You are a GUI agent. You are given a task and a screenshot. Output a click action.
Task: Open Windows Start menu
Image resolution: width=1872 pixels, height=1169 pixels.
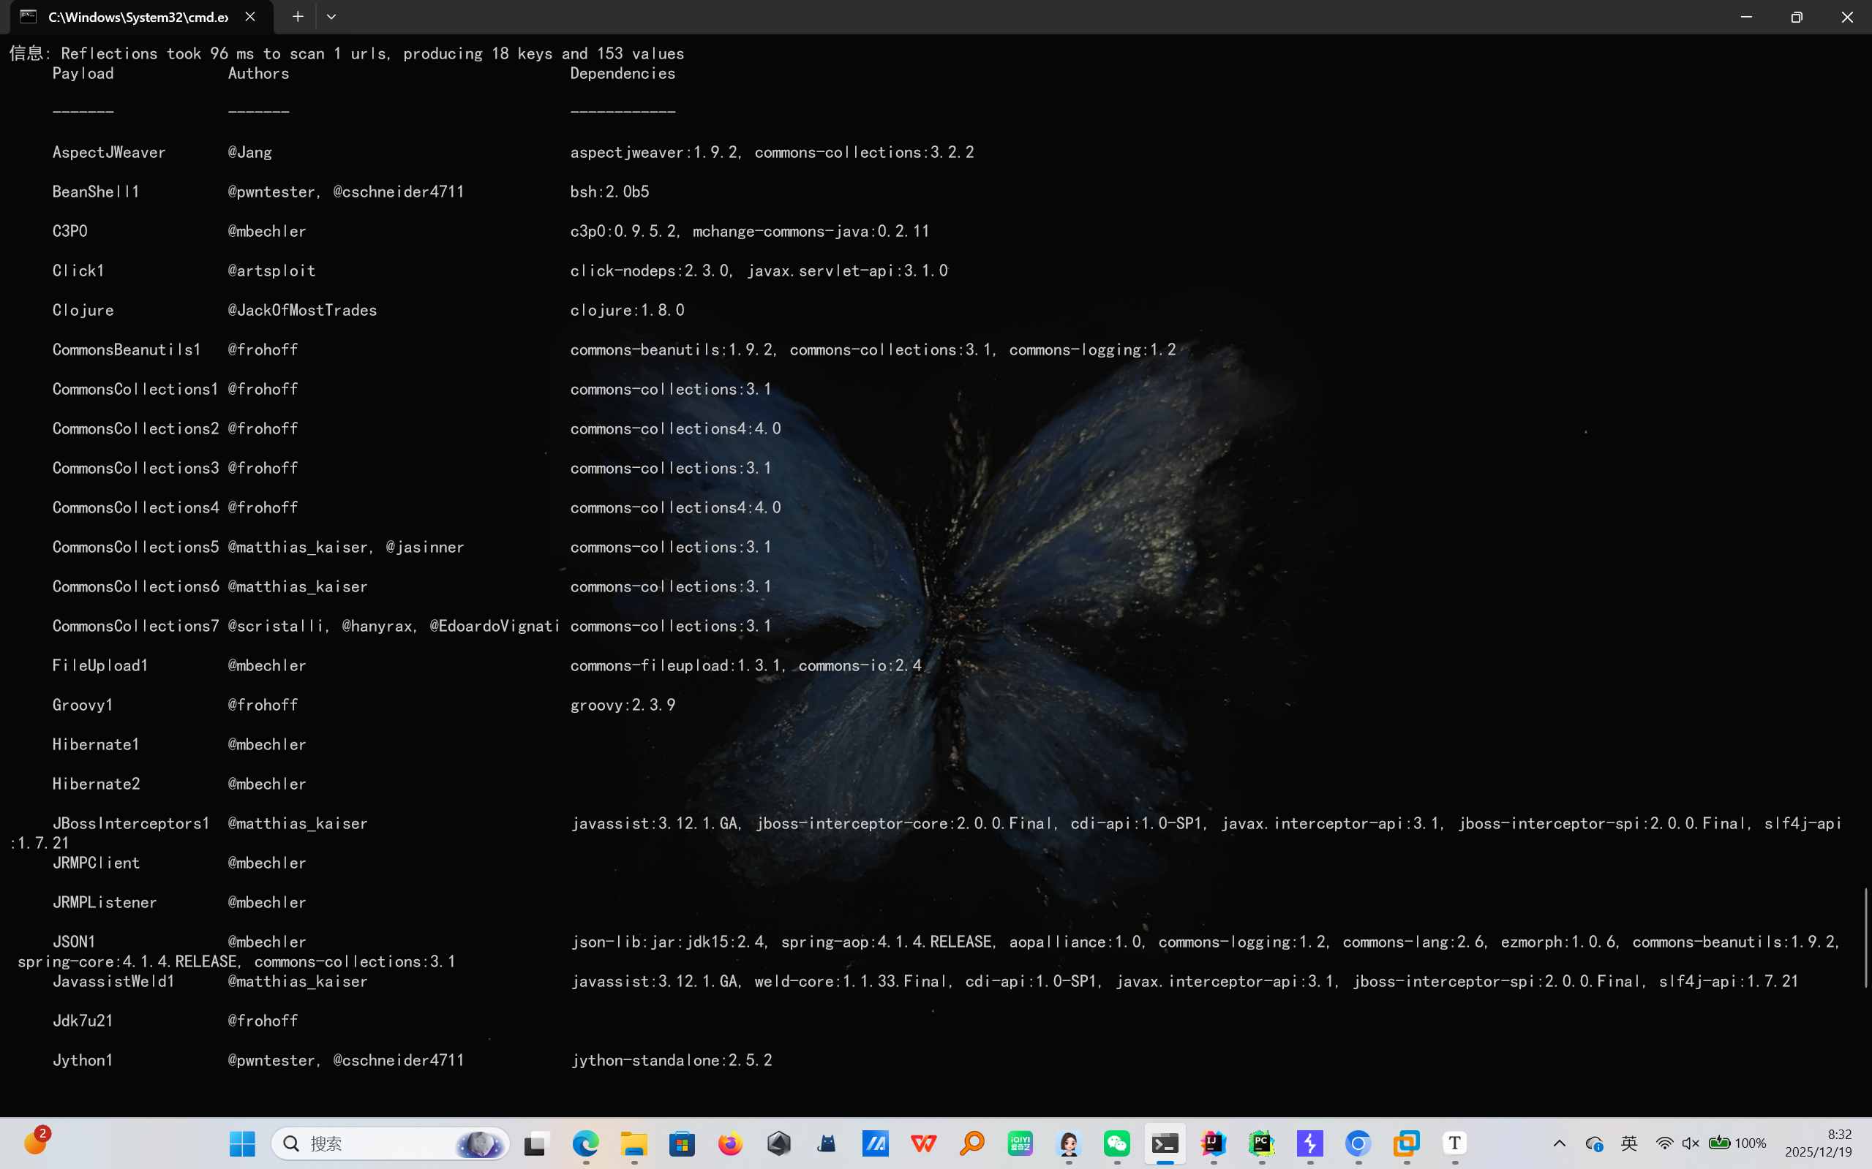coord(242,1143)
